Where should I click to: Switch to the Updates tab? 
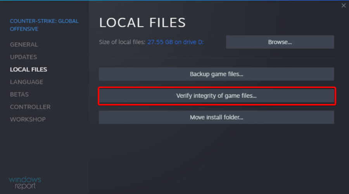pos(24,57)
